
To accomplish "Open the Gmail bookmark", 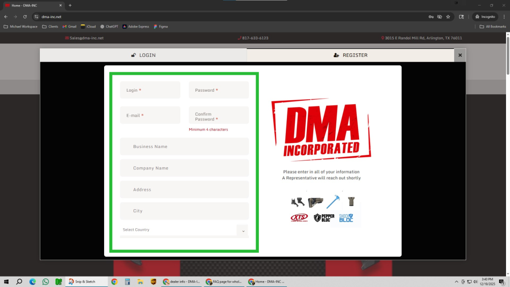I will pyautogui.click(x=69, y=26).
